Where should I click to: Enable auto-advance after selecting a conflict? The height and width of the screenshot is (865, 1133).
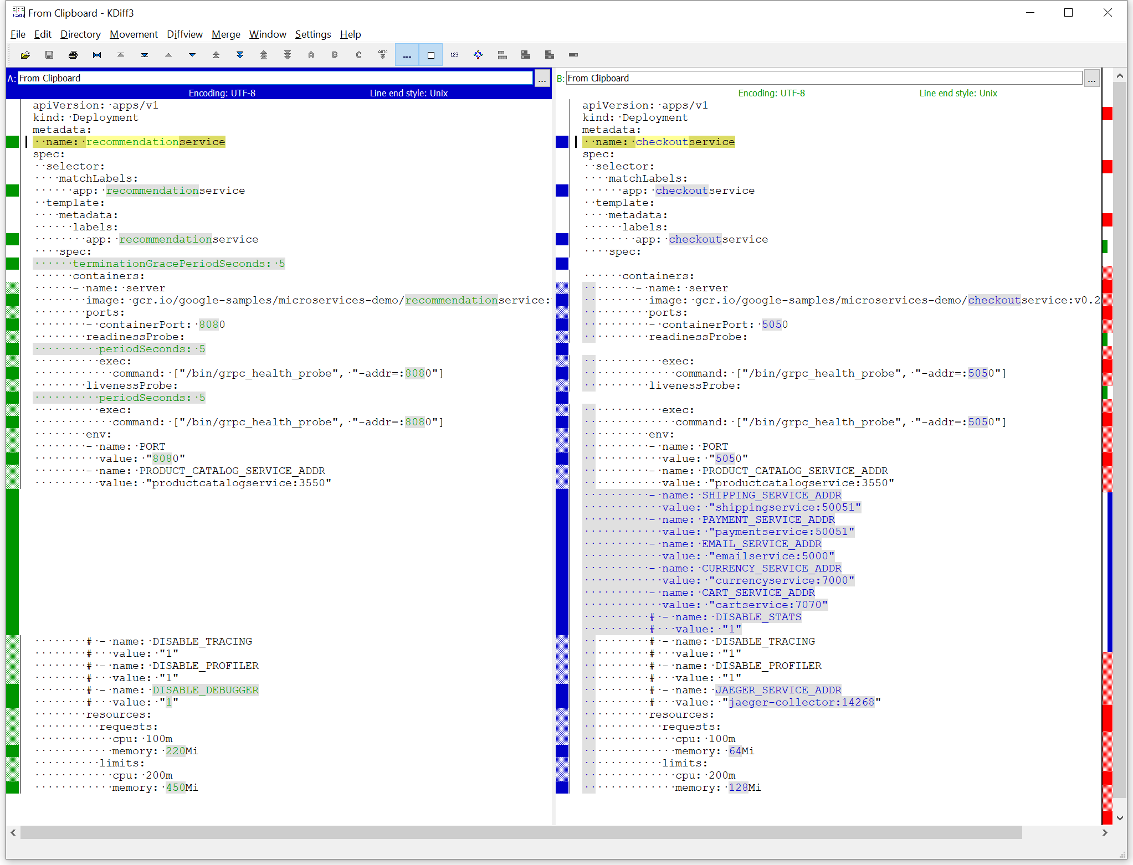(x=382, y=55)
